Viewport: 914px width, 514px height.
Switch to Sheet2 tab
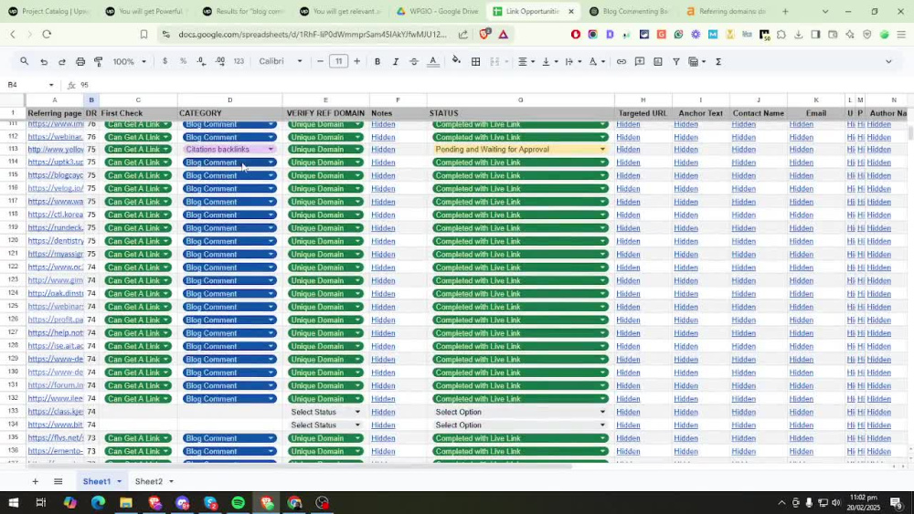(154, 481)
